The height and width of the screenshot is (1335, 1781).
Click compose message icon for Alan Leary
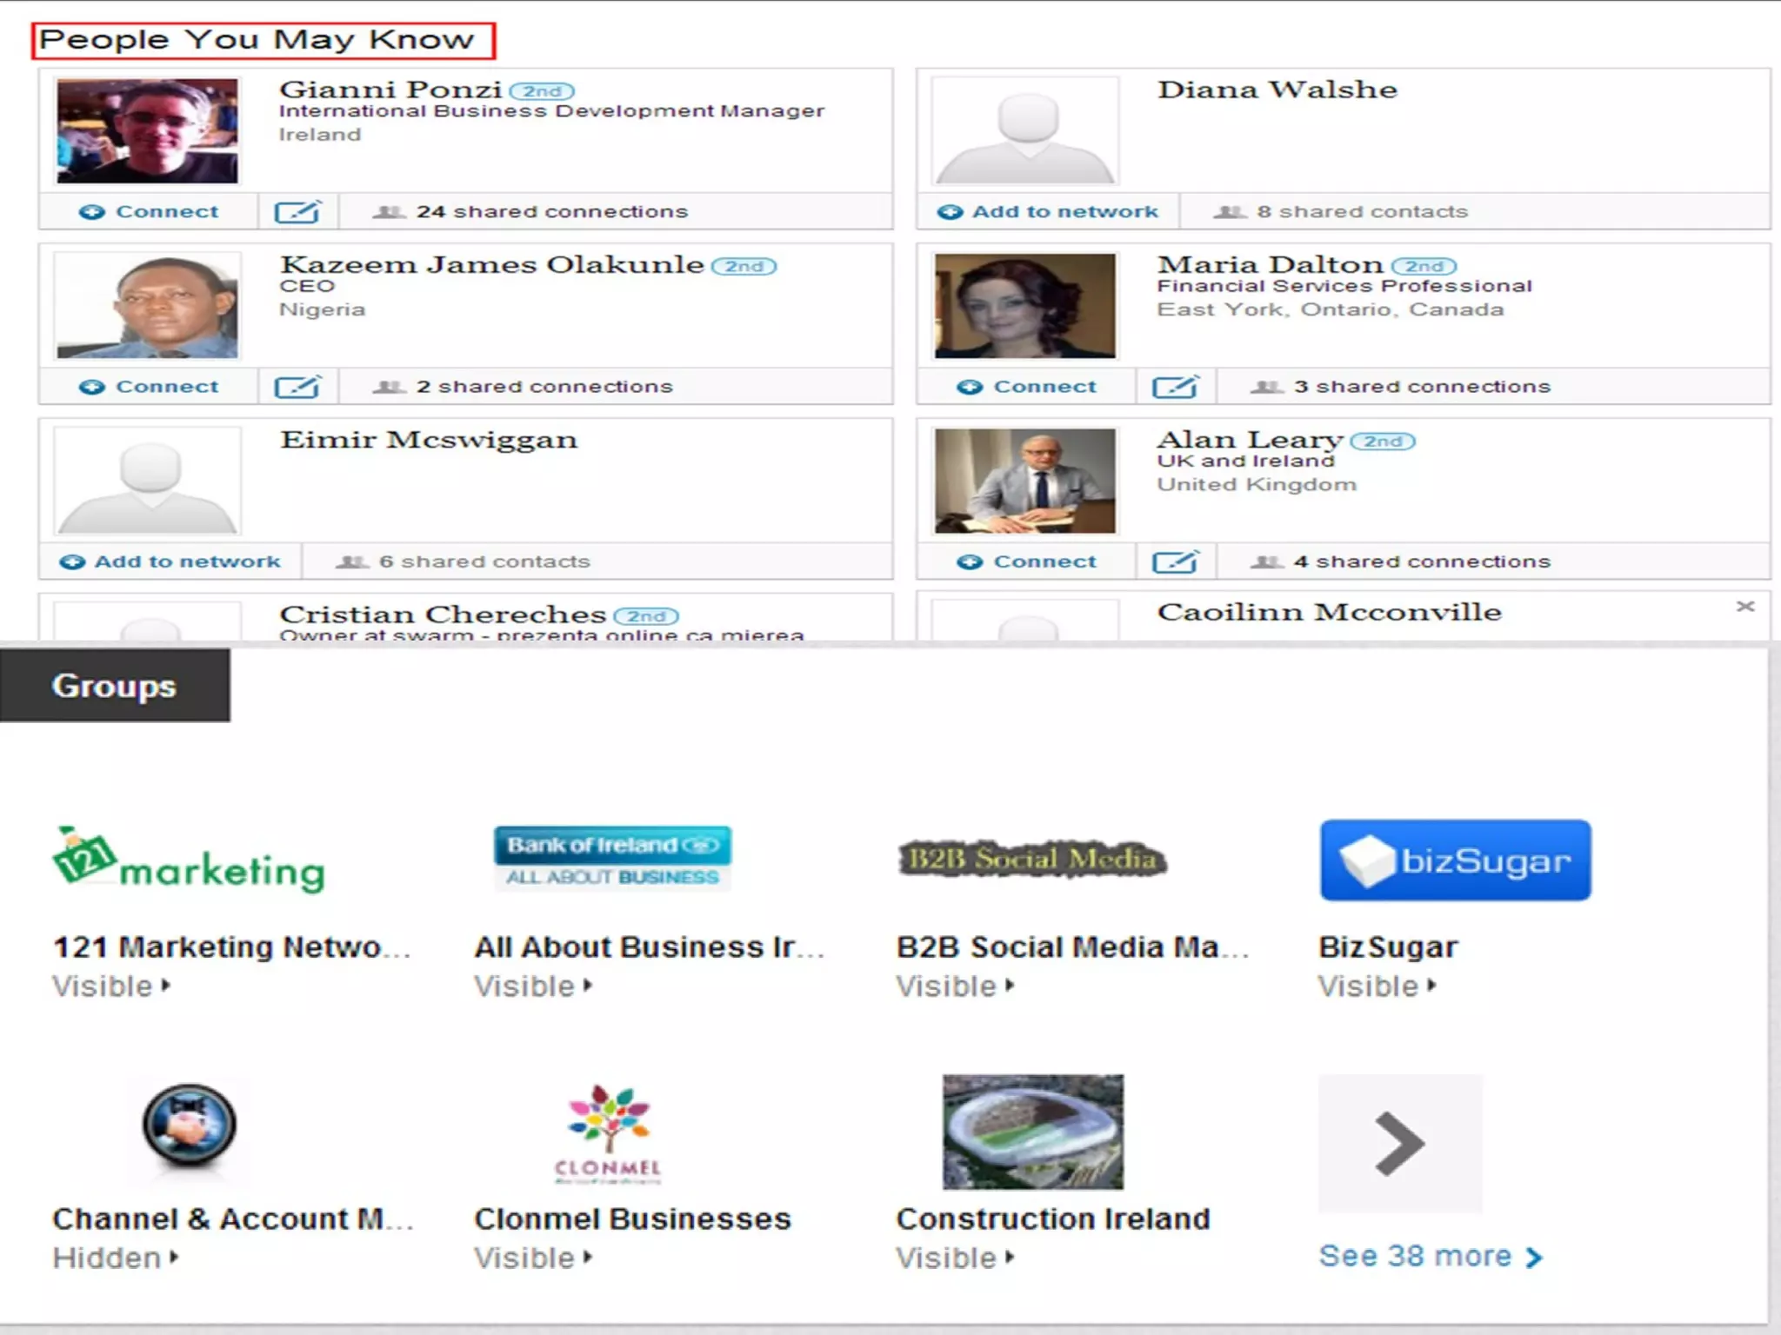coord(1175,562)
